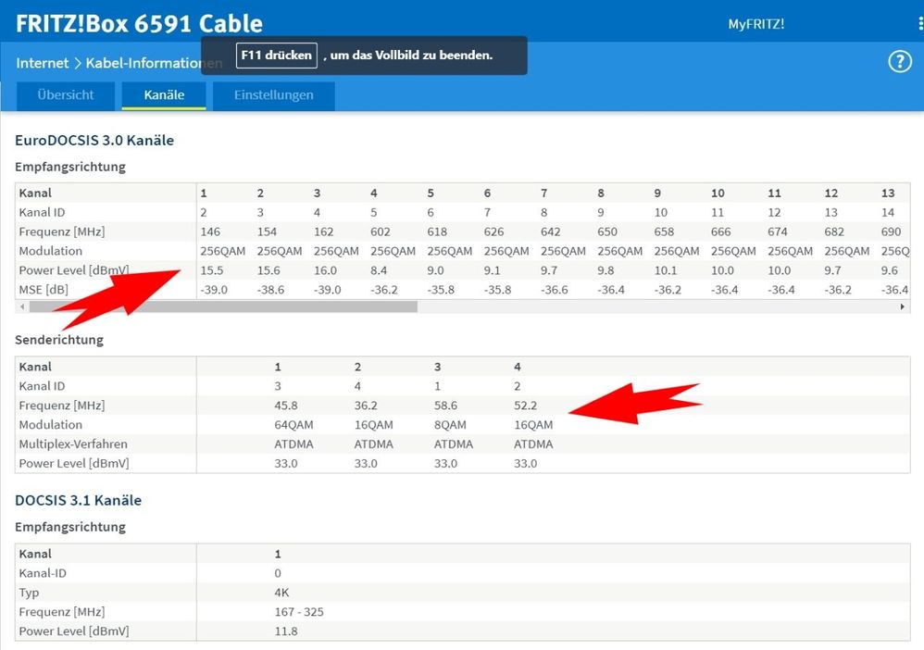Click the Power Level value 15.5

(x=211, y=270)
